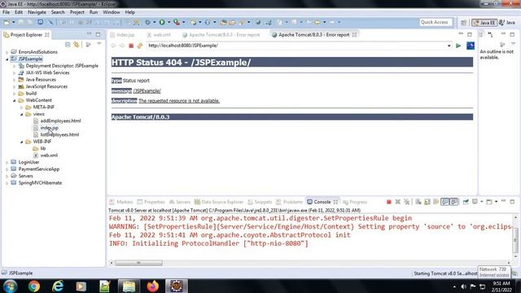Screen dimensions: 521x293
Task: Expand the META-INF folder
Action: 22,107
